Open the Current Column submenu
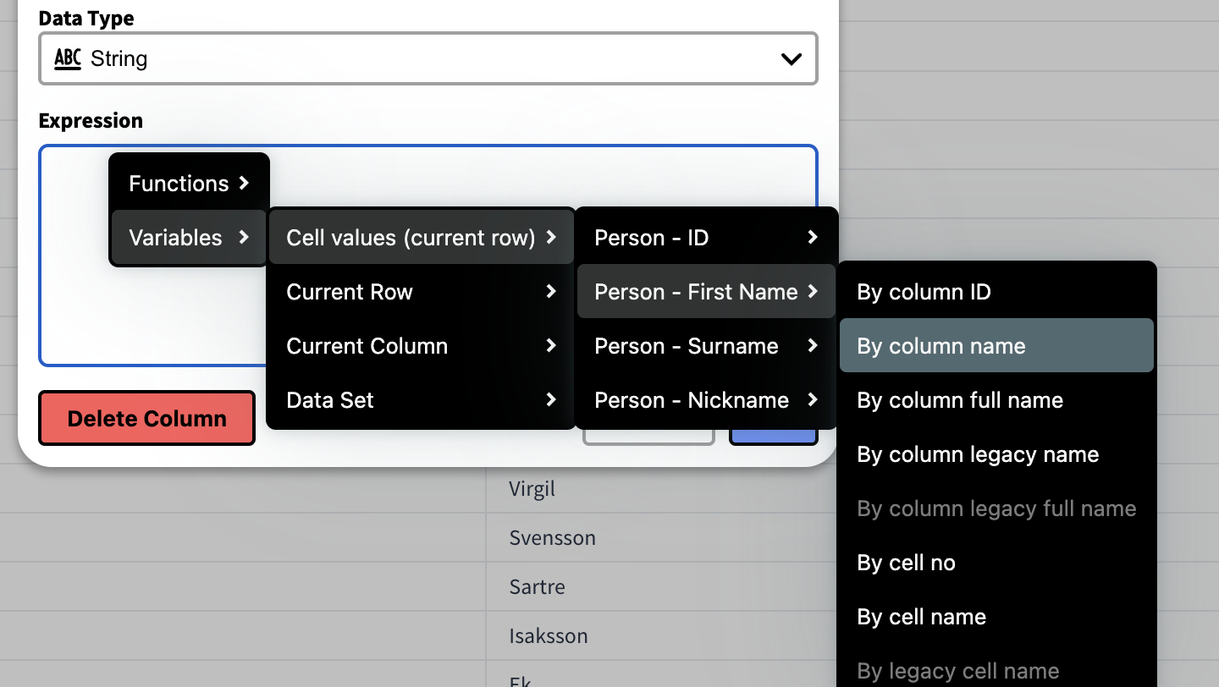1219x687 pixels. click(x=421, y=346)
